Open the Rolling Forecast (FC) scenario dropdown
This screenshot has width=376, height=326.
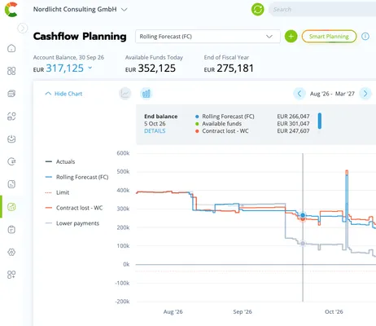[208, 37]
